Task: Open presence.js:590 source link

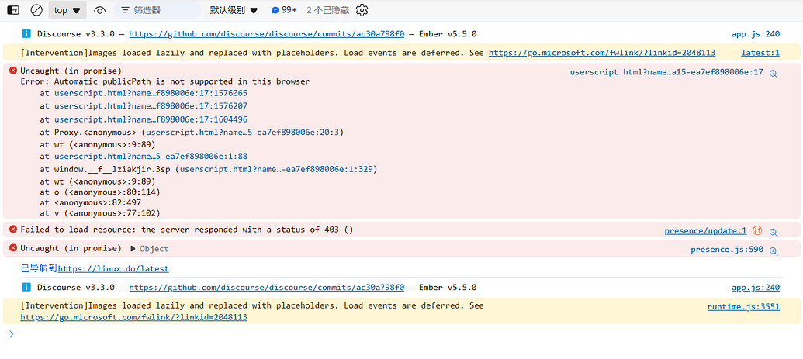Action: [727, 250]
